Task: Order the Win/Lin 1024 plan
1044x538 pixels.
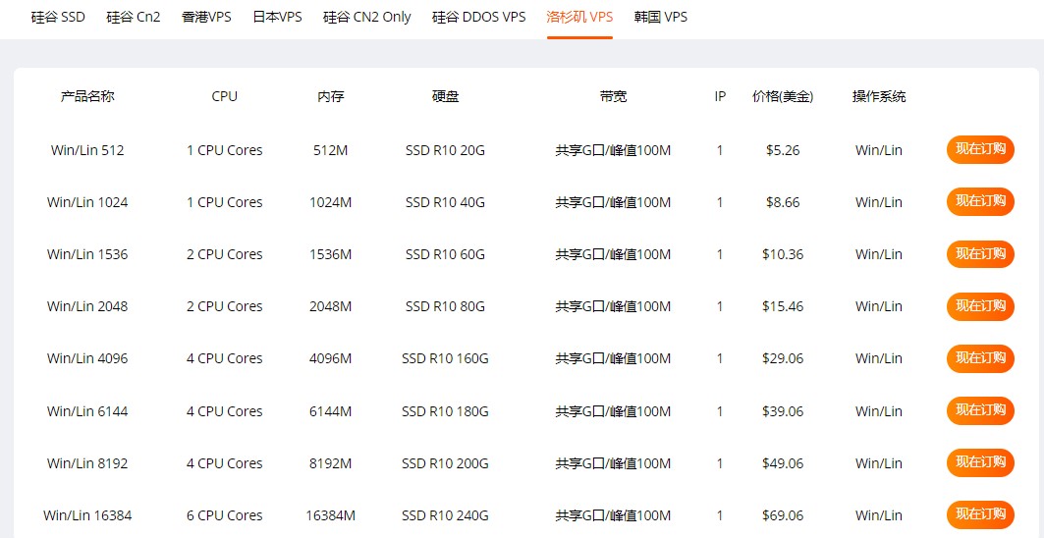Action: [x=980, y=202]
